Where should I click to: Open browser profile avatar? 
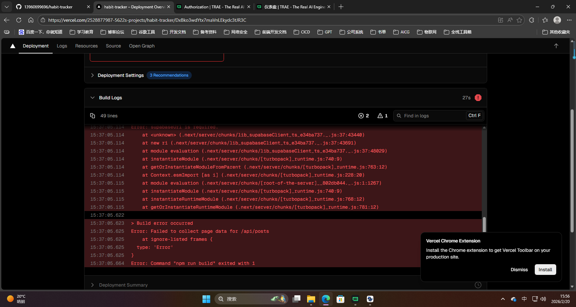click(x=557, y=20)
